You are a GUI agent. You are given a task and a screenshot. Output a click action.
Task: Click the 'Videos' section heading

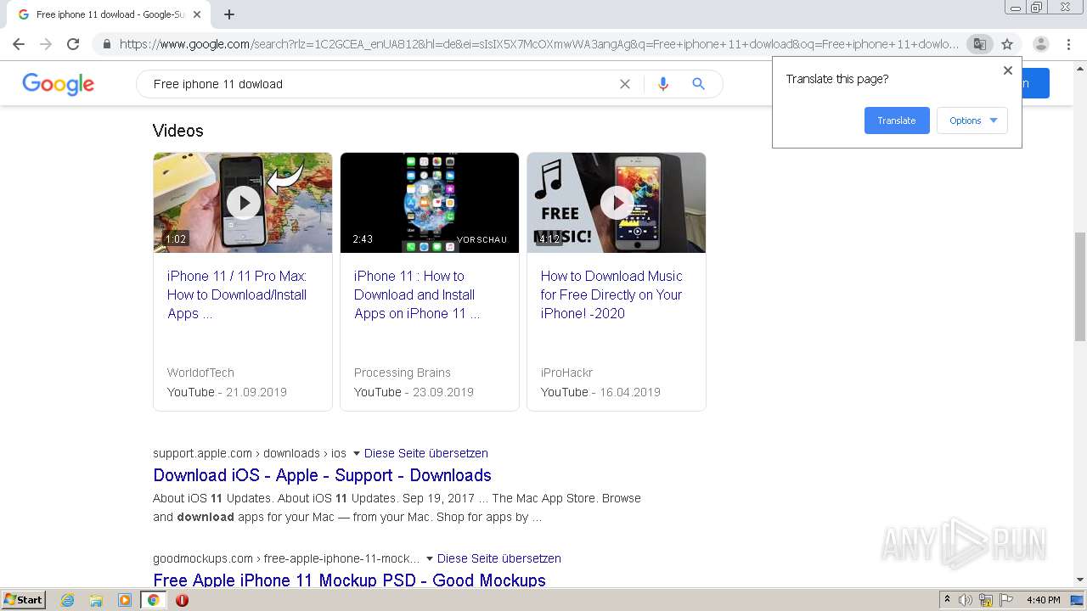pos(178,131)
